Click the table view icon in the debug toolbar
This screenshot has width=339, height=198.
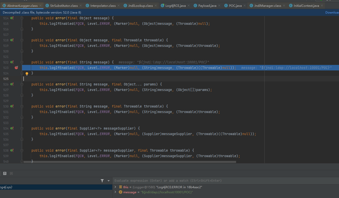tap(5, 173)
